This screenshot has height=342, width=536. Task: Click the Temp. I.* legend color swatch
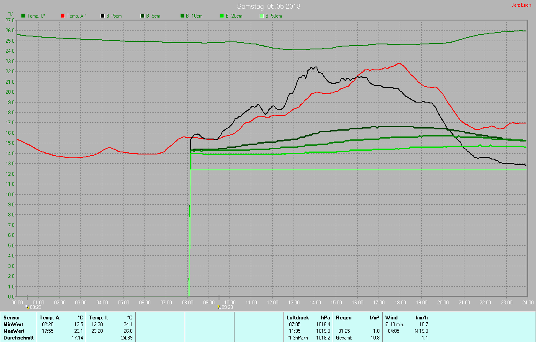tap(23, 16)
